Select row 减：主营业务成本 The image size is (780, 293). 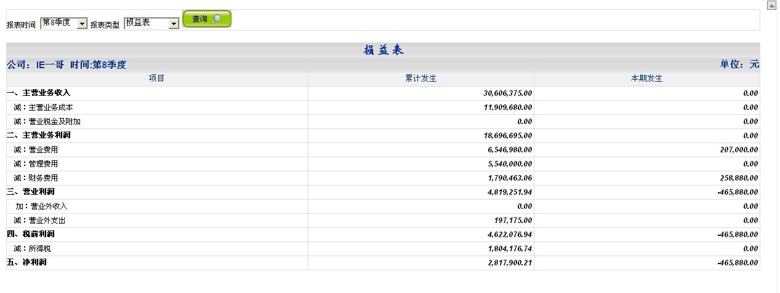pyautogui.click(x=383, y=107)
